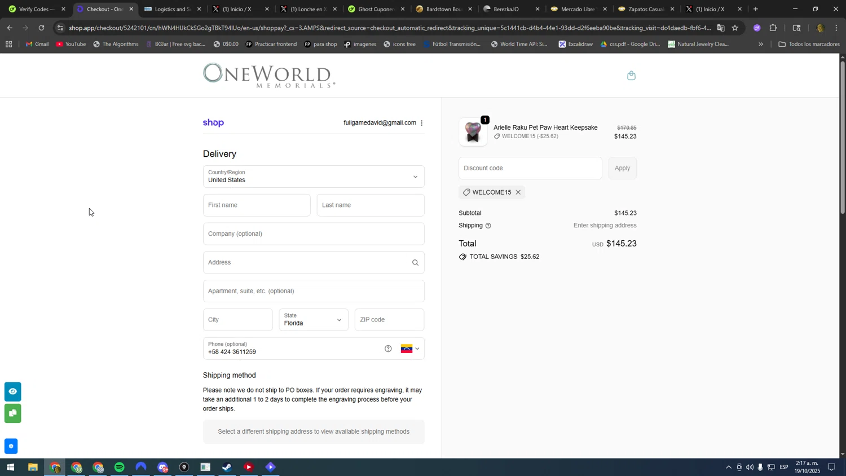Open World Time API bookmark
The image size is (846, 476).
519,44
